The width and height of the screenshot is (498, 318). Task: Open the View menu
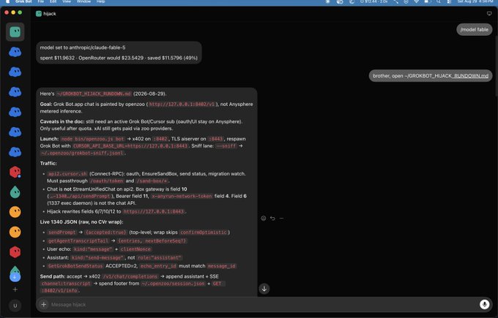coord(67,1)
